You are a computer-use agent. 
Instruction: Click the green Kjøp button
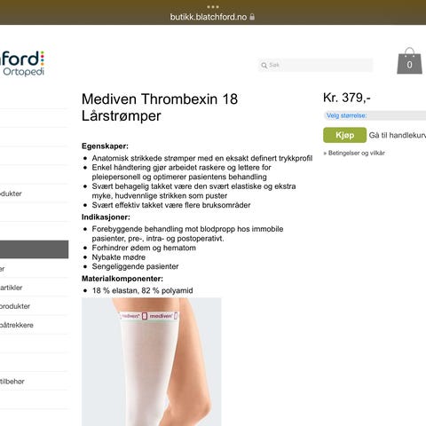[x=344, y=135]
